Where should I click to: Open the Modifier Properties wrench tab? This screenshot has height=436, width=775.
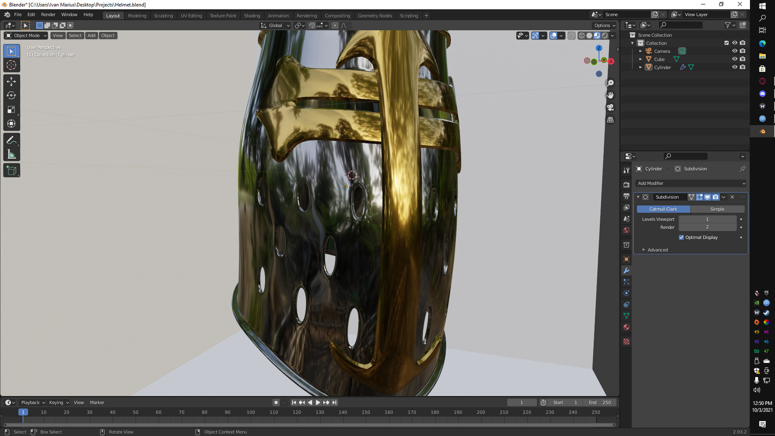click(x=626, y=270)
